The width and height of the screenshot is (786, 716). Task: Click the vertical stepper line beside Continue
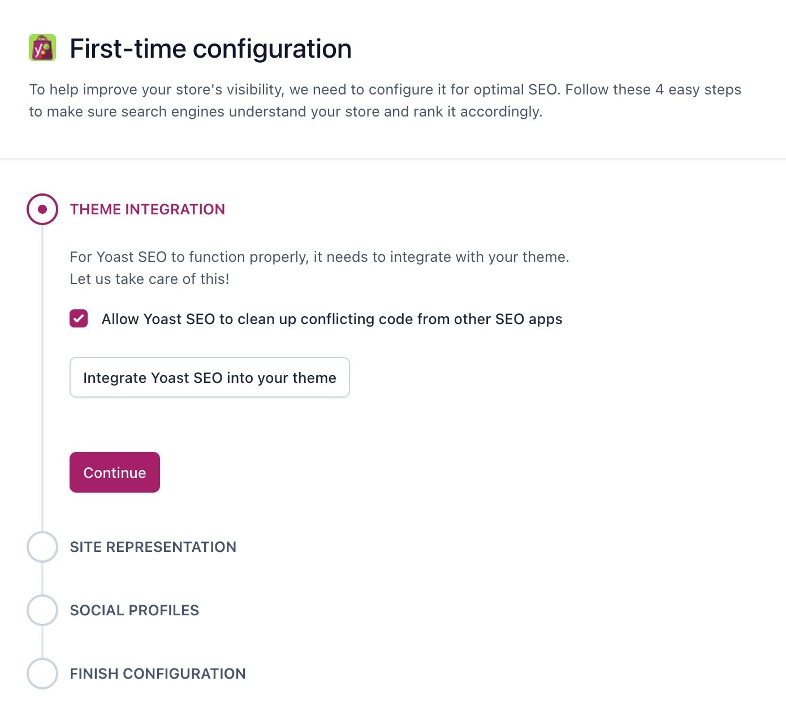[x=42, y=472]
